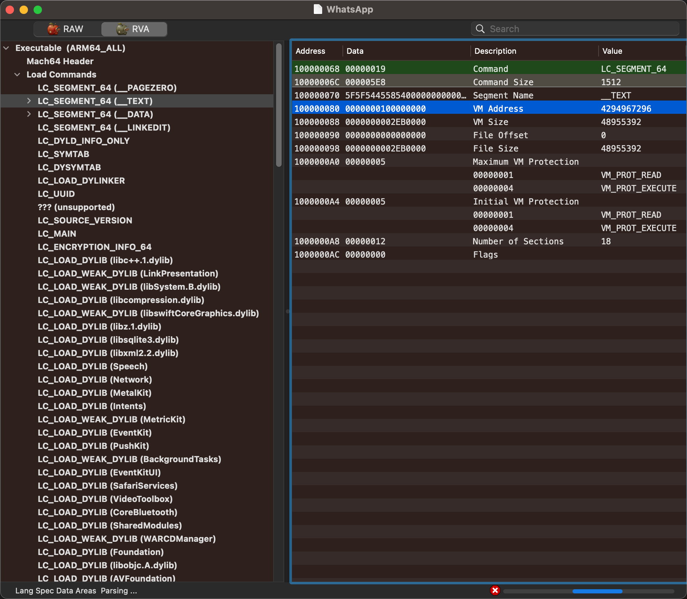The height and width of the screenshot is (599, 687).
Task: Select LC_LOAD_WEAK_DYLIB (BackgroundTasks)
Action: pos(130,459)
